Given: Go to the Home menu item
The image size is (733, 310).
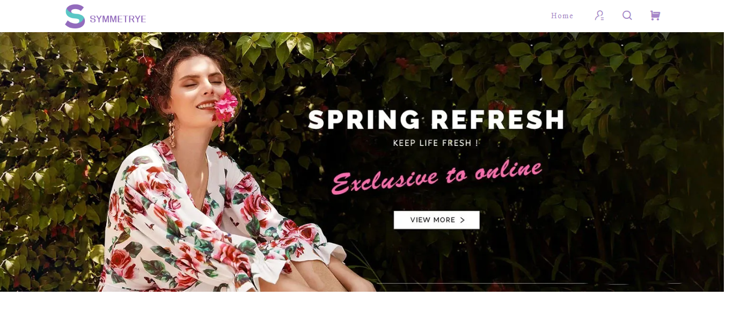Looking at the screenshot, I should [x=562, y=16].
